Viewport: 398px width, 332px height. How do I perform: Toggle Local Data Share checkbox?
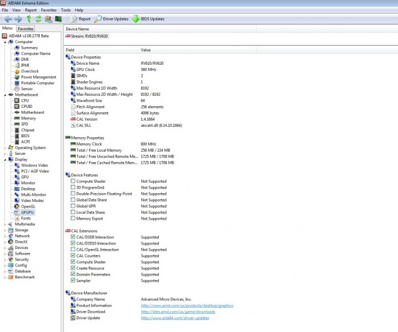tap(73, 212)
